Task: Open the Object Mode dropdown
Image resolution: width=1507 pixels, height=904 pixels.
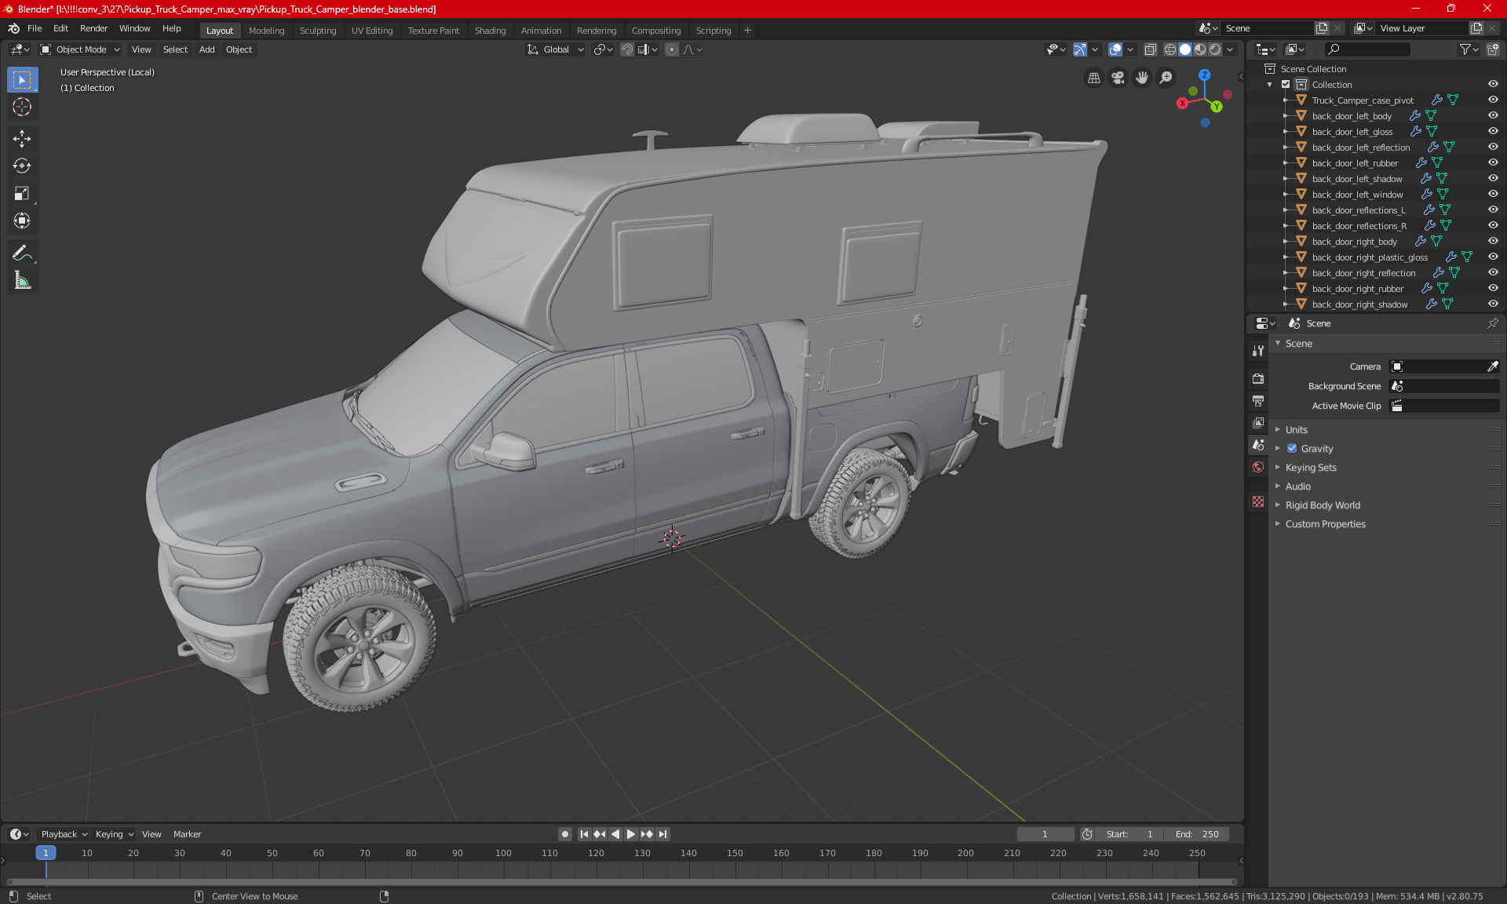Action: (80, 49)
